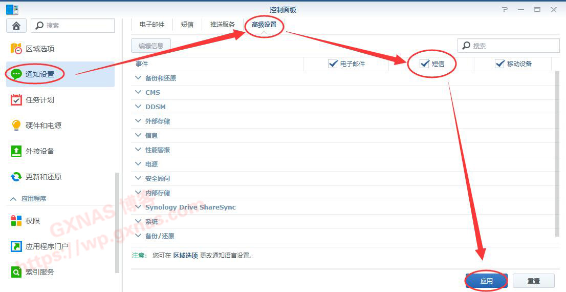Screen dimensions: 566x292
Task: Collapse the 应用程序 sidebar section
Action: [x=13, y=199]
